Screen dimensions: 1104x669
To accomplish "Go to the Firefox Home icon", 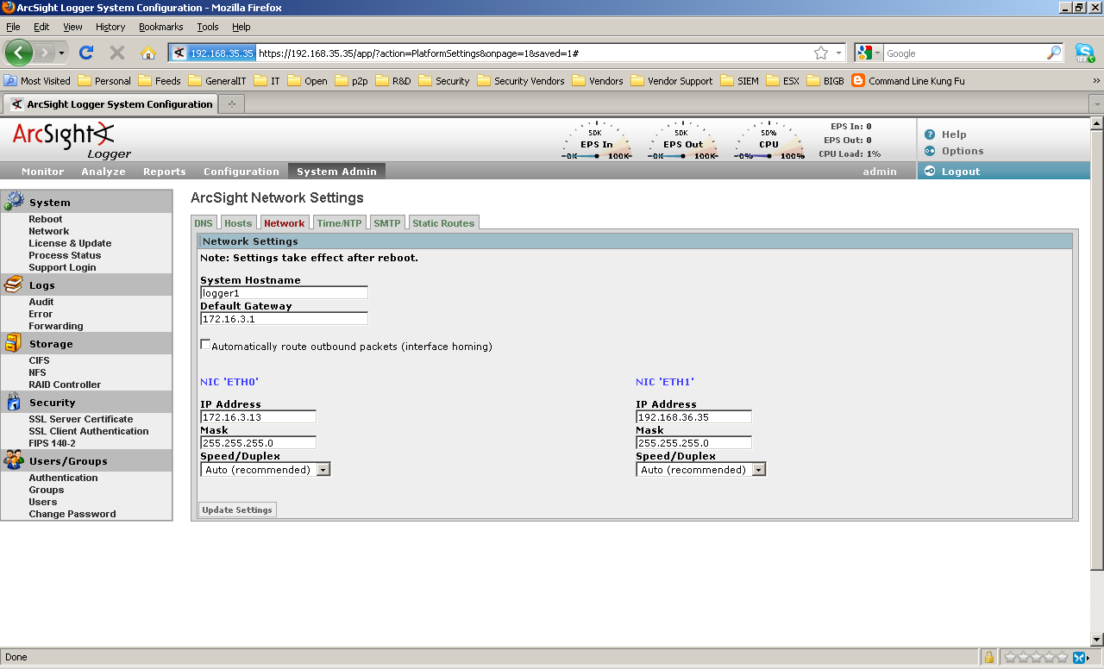I will point(148,53).
